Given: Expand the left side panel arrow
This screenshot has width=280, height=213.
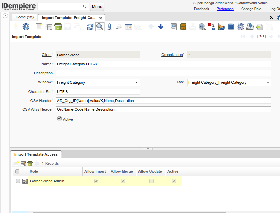Looking at the screenshot, I should (x=5, y=16).
